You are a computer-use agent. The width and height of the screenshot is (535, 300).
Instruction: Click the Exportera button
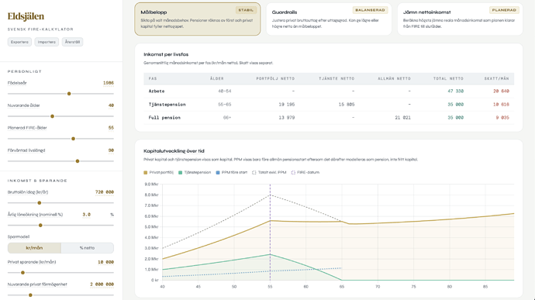click(19, 42)
